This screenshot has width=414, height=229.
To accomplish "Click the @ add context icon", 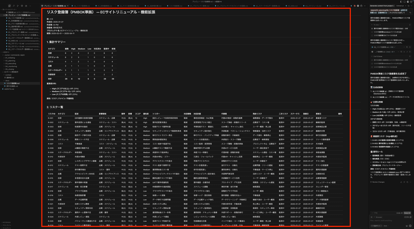I will 372,217.
